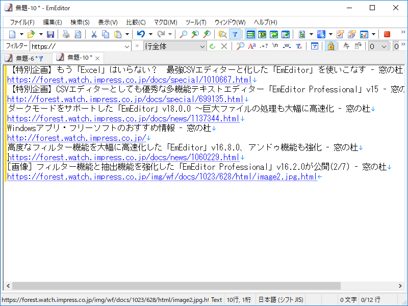This screenshot has height=306, width=408.
Task: Click the Abort X filter icon
Action: pos(224,46)
